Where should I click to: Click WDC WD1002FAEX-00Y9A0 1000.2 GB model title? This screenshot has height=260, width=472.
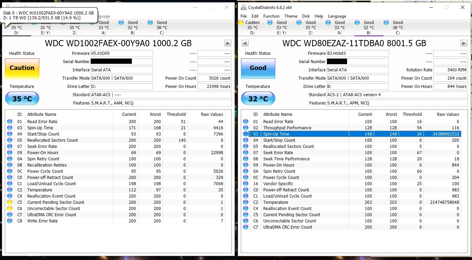point(118,43)
